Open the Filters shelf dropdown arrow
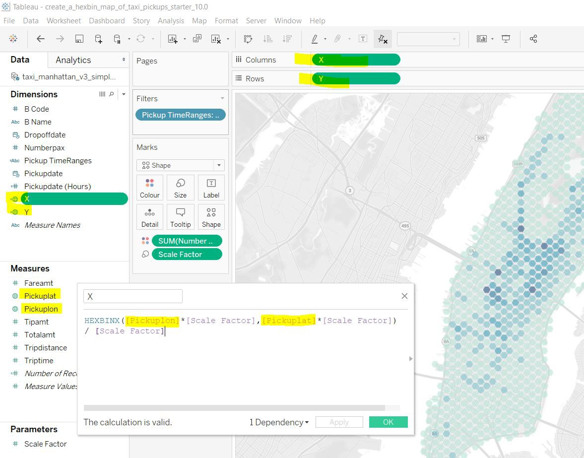 [222, 98]
